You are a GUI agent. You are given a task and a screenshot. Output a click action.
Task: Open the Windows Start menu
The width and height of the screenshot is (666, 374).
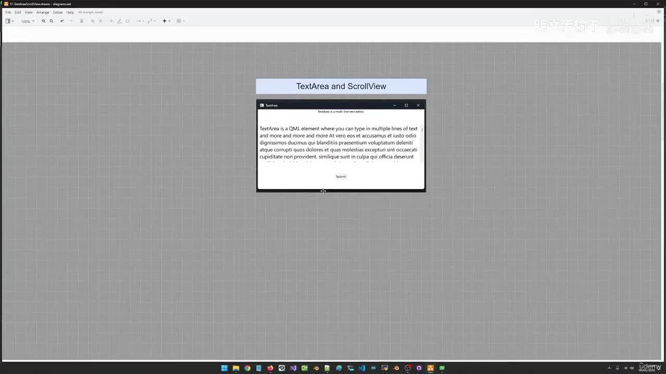tap(224, 368)
